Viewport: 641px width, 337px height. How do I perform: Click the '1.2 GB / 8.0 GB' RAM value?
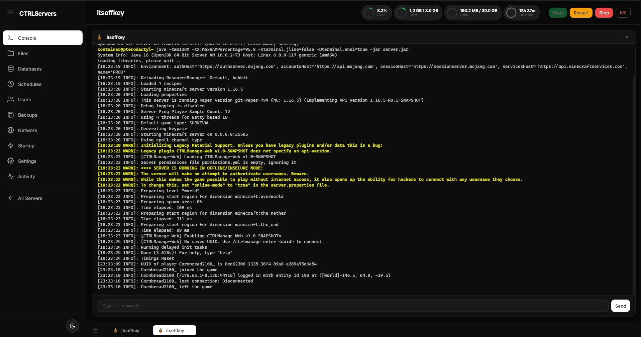(x=424, y=11)
